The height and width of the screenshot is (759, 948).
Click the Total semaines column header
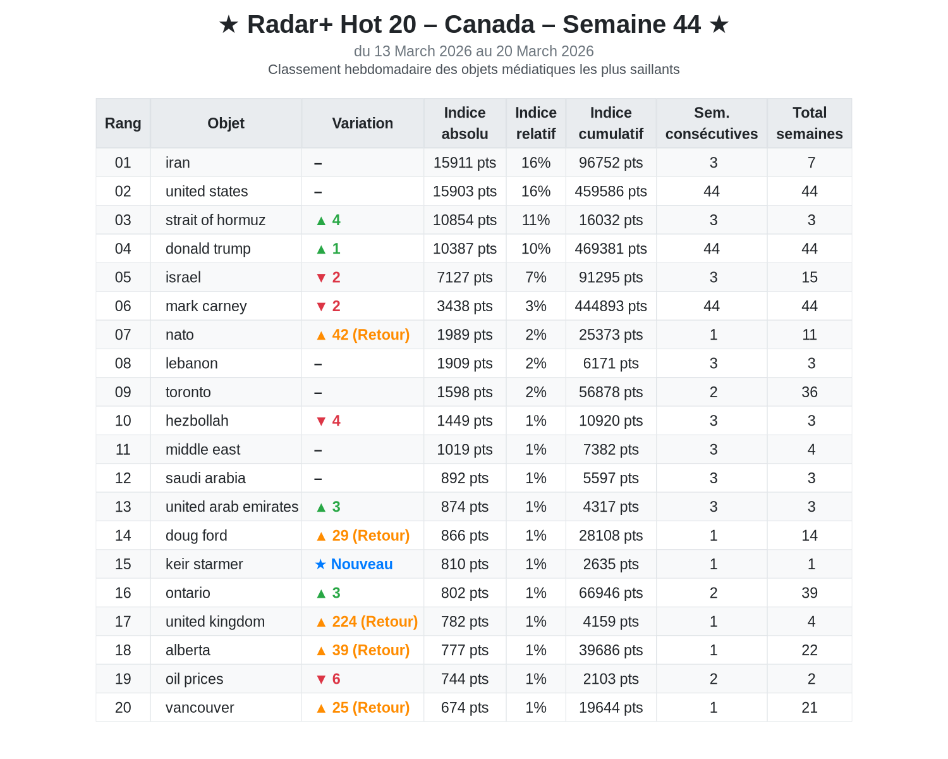pyautogui.click(x=809, y=123)
